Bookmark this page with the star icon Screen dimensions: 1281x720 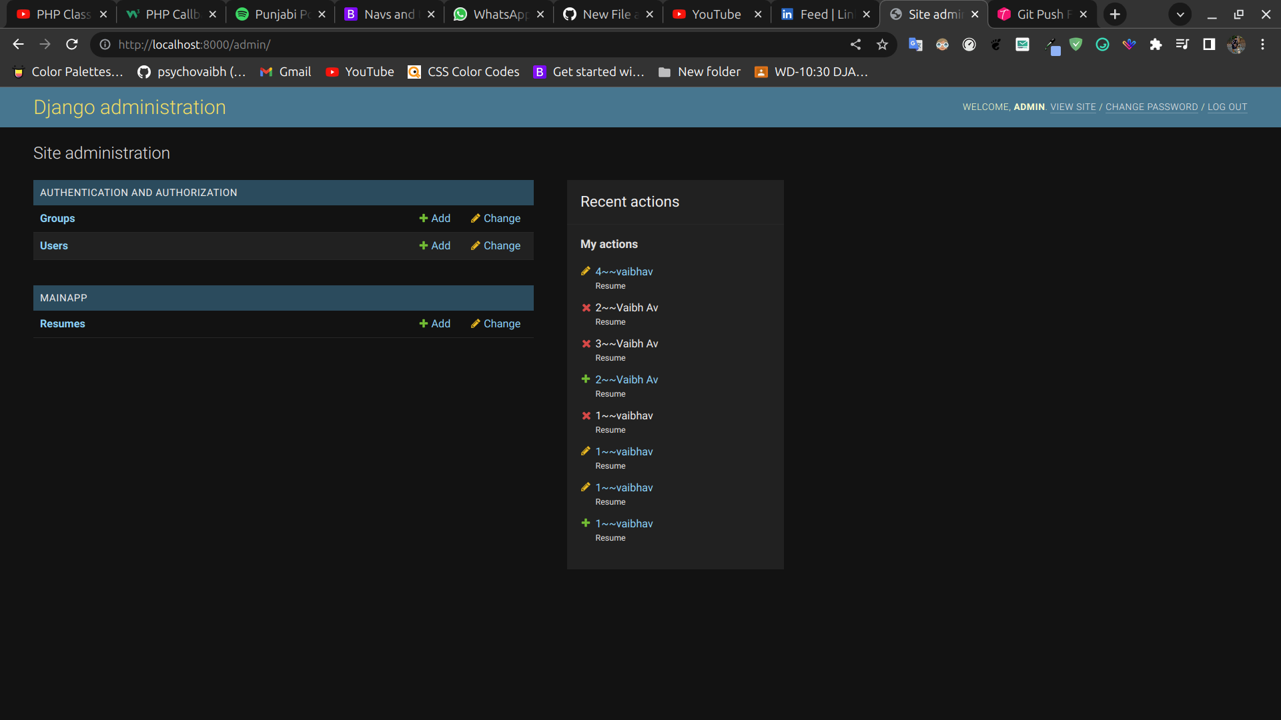pos(882,44)
